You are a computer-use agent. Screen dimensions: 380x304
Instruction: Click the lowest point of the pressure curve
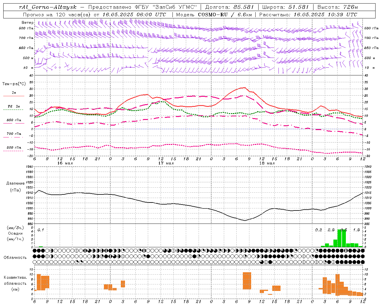(245, 220)
